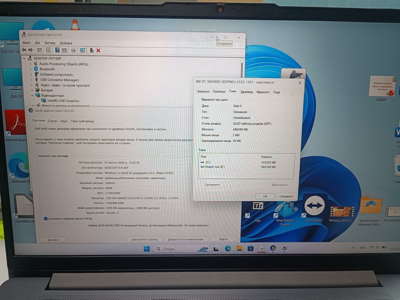Collapse the Відеоадаптери category

tap(32, 96)
